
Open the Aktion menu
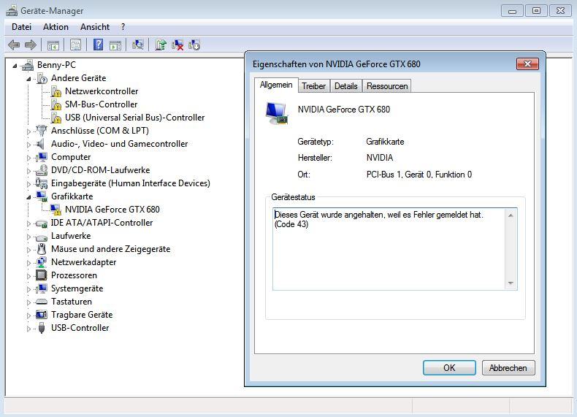pyautogui.click(x=56, y=27)
